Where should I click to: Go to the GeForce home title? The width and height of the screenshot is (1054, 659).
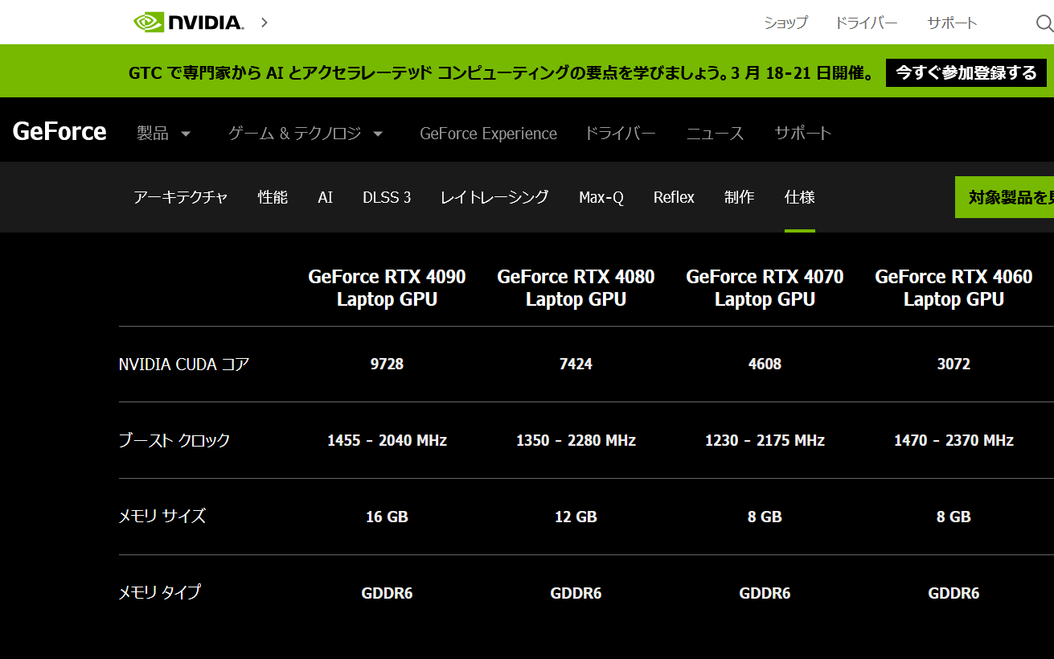59,131
